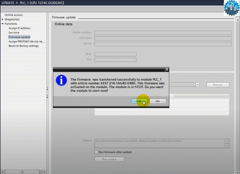Click the Name field

click(x=163, y=44)
